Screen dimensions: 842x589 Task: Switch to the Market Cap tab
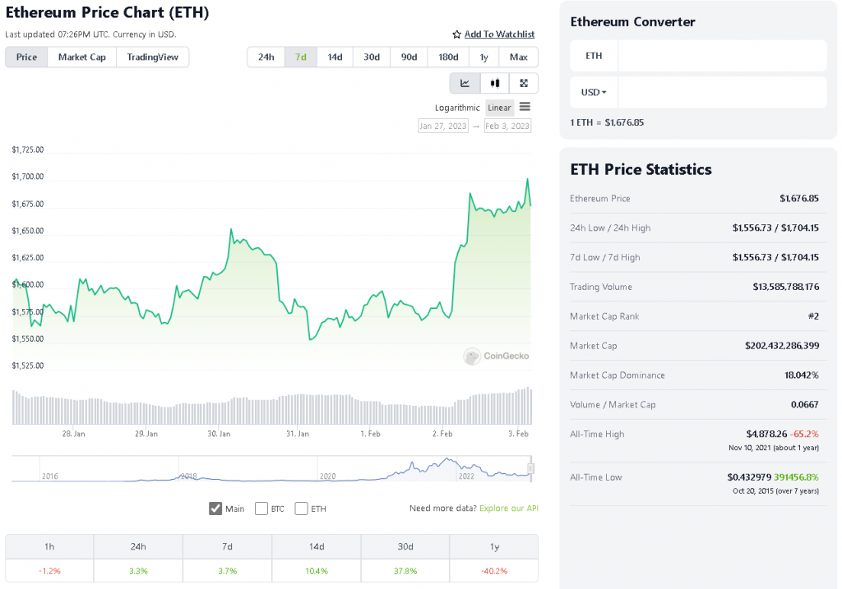[81, 57]
